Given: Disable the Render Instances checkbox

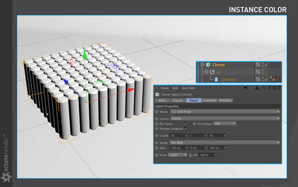Looking at the screenshot, I should (186, 128).
